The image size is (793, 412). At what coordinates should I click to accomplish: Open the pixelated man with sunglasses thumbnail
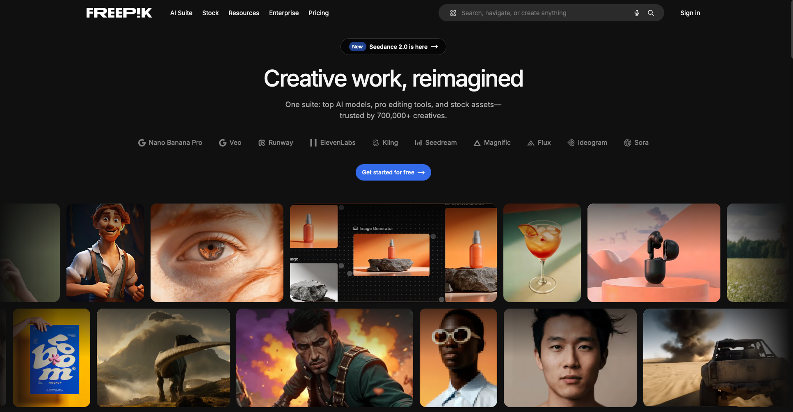coord(458,358)
